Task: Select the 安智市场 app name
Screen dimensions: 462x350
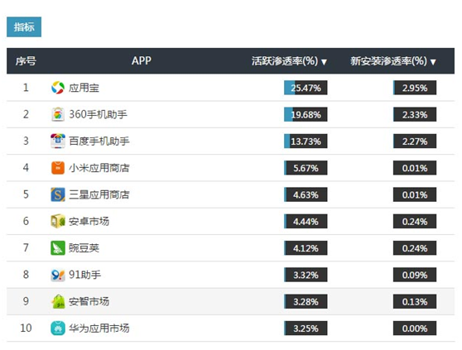Action: 89,302
